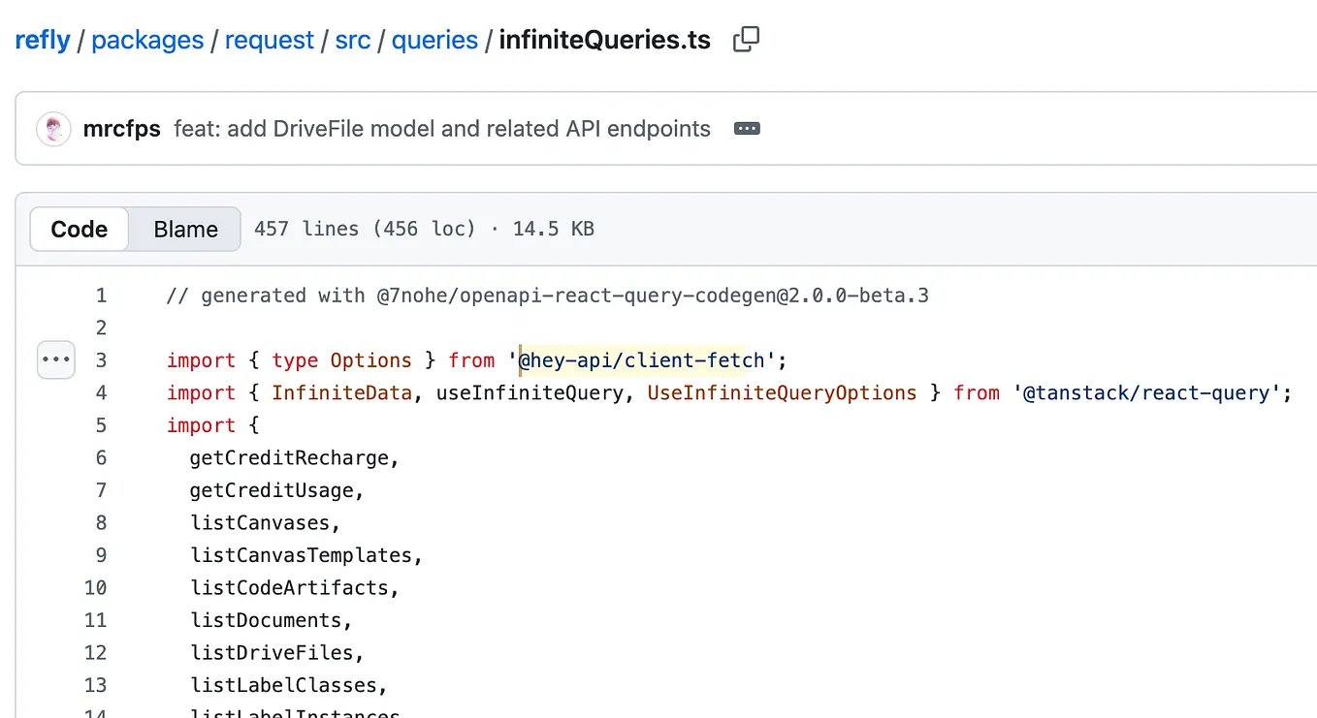The width and height of the screenshot is (1317, 718).
Task: Click the listDriveFiles identifier in code
Action: (x=271, y=653)
